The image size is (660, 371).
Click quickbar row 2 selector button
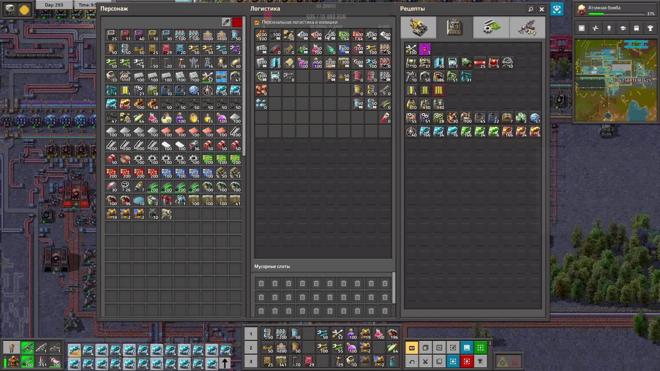[251, 348]
